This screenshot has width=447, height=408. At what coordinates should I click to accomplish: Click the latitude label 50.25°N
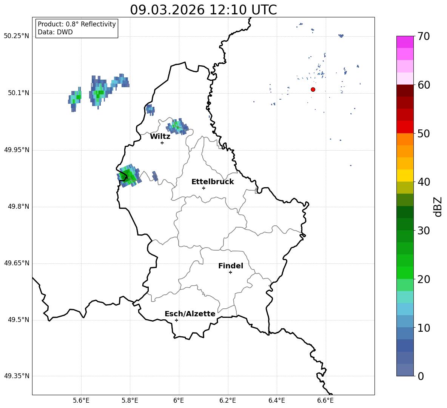[17, 36]
